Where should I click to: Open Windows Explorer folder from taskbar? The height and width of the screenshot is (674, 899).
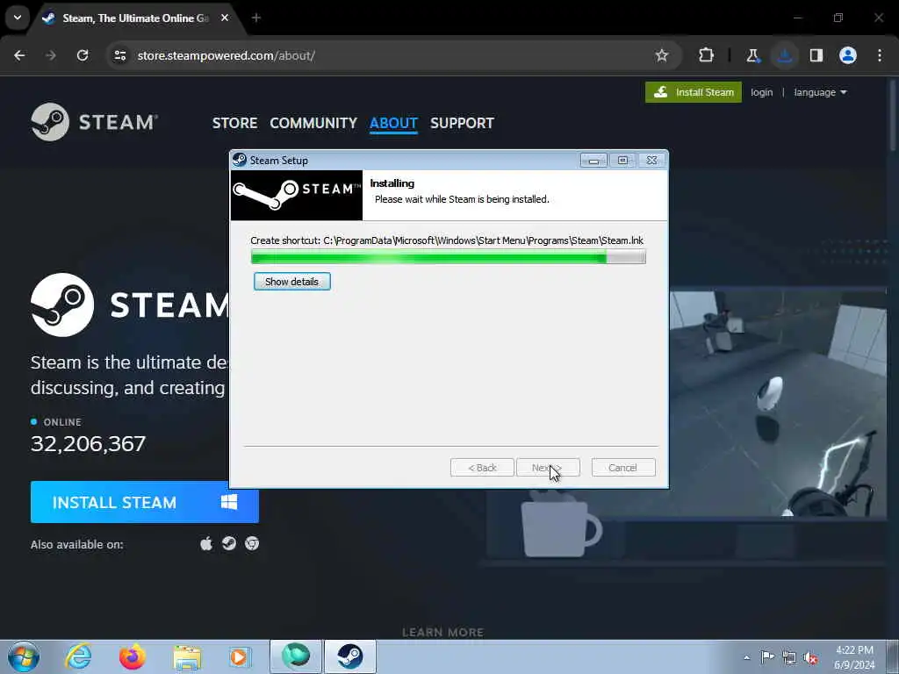pyautogui.click(x=187, y=656)
